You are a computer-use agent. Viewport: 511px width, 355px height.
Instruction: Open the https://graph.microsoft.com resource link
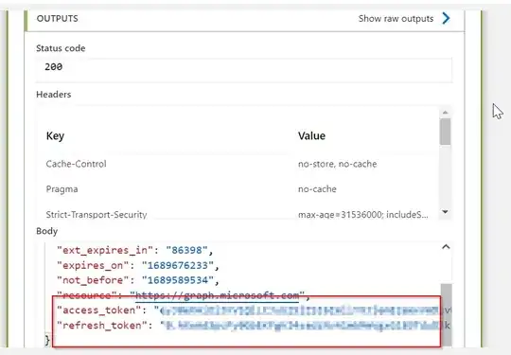pos(217,295)
